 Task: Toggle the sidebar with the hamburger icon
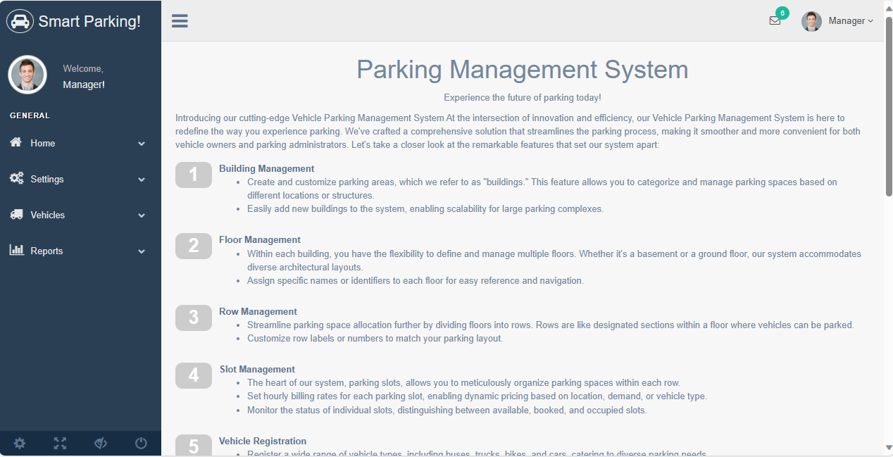[x=180, y=20]
